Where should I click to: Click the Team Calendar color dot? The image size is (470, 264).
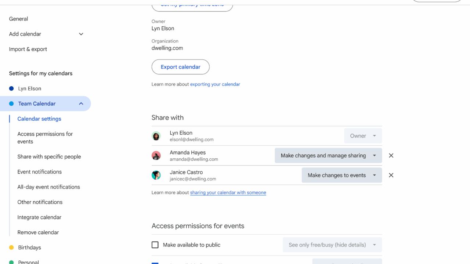click(11, 104)
